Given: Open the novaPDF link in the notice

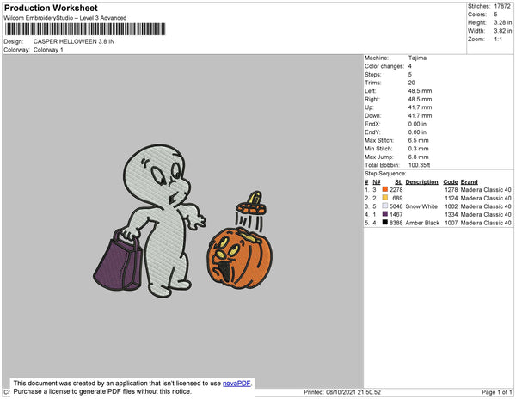Looking at the screenshot, I should pyautogui.click(x=236, y=384).
